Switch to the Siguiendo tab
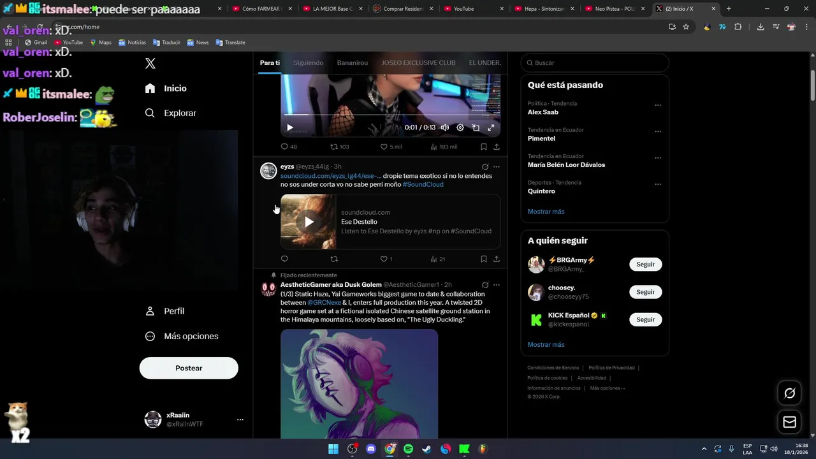 coord(309,62)
